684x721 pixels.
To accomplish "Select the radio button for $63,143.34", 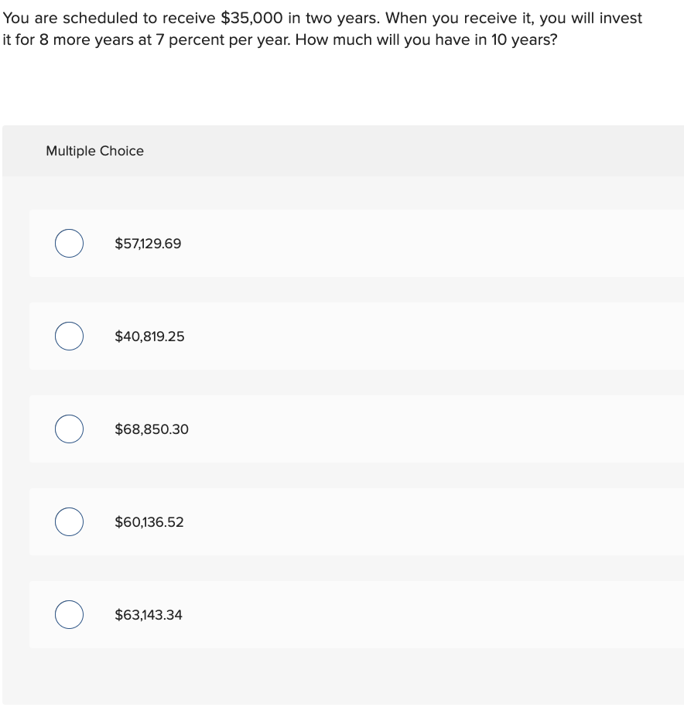I will click(x=69, y=614).
